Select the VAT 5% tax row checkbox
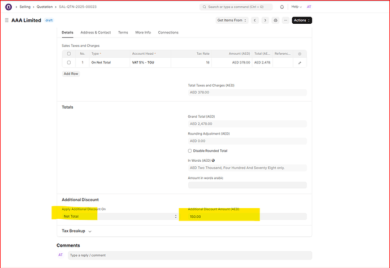Screen dimensions: 390x268 [x=69, y=63]
